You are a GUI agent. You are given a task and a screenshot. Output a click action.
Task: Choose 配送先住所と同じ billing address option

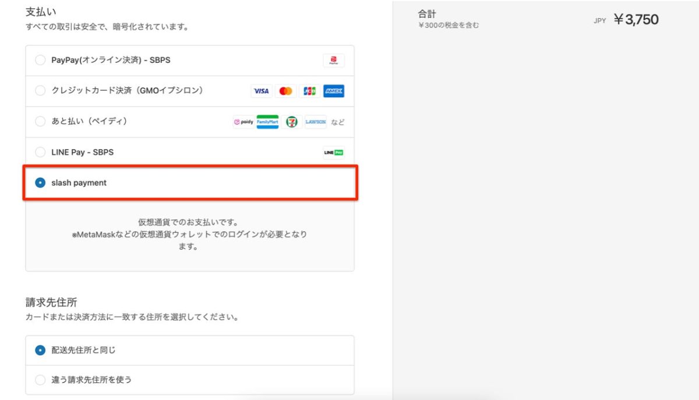(x=40, y=351)
